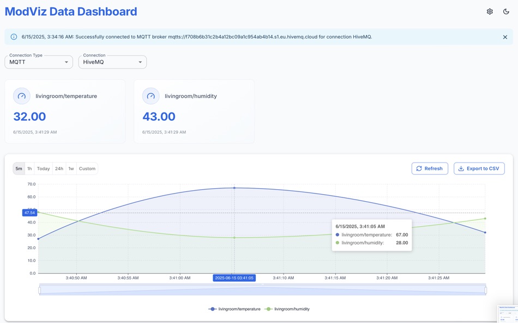This screenshot has height=323, width=518.
Task: Click the last temperature data point at chart end
Action: tap(485, 232)
